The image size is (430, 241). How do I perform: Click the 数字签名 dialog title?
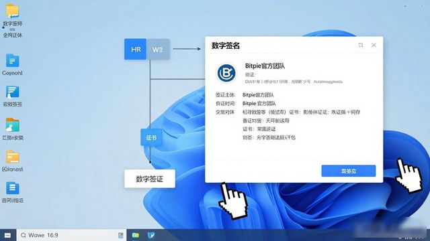(x=226, y=46)
